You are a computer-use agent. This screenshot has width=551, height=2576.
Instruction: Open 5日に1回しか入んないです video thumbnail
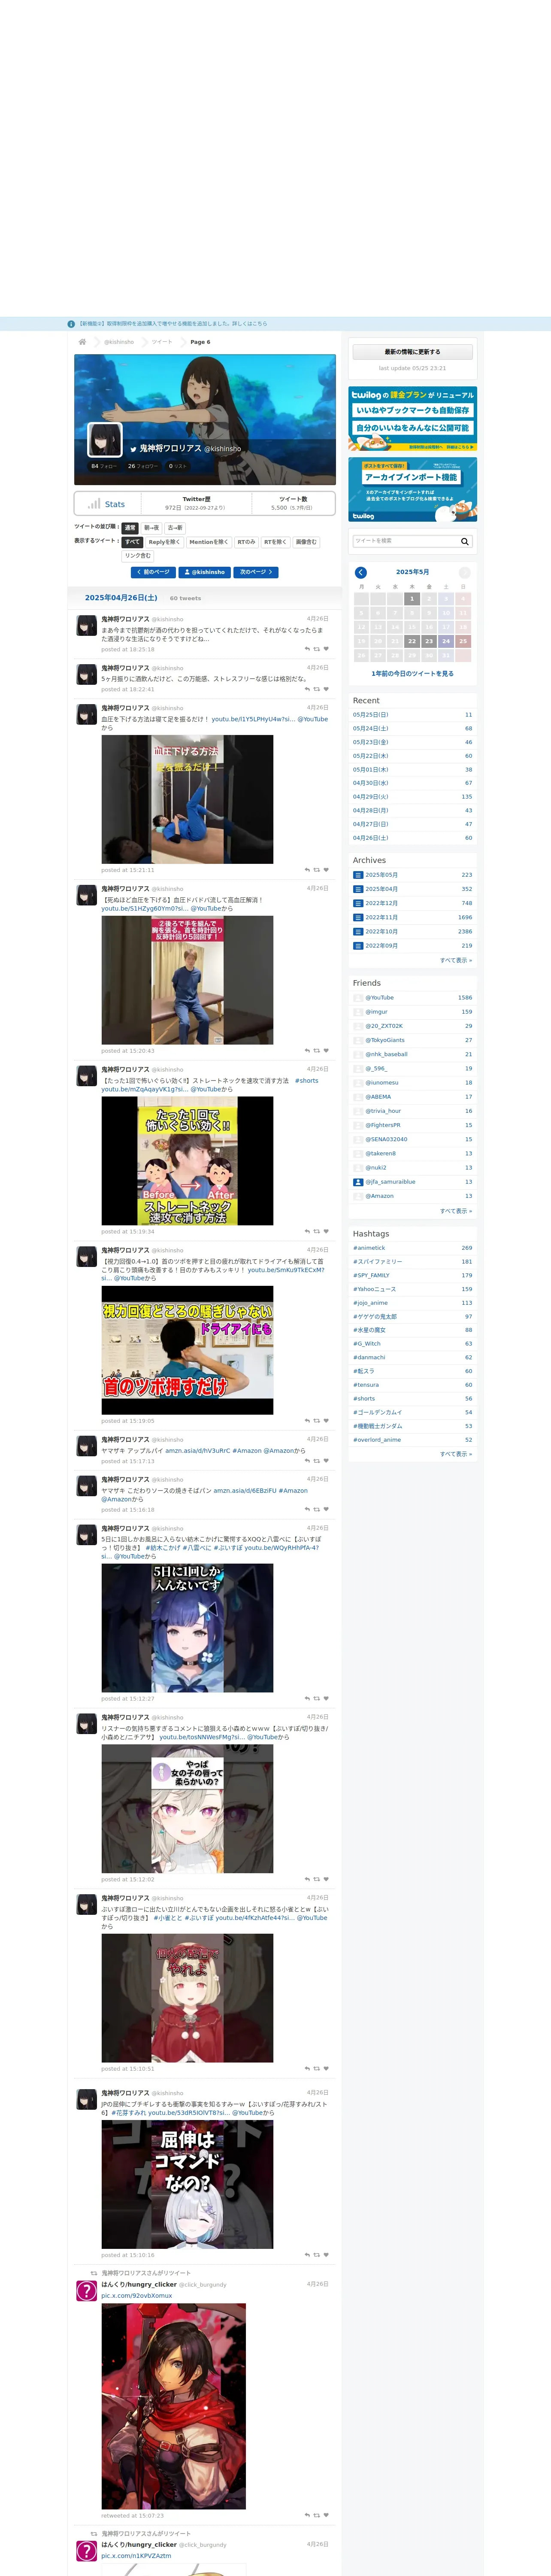187,1628
